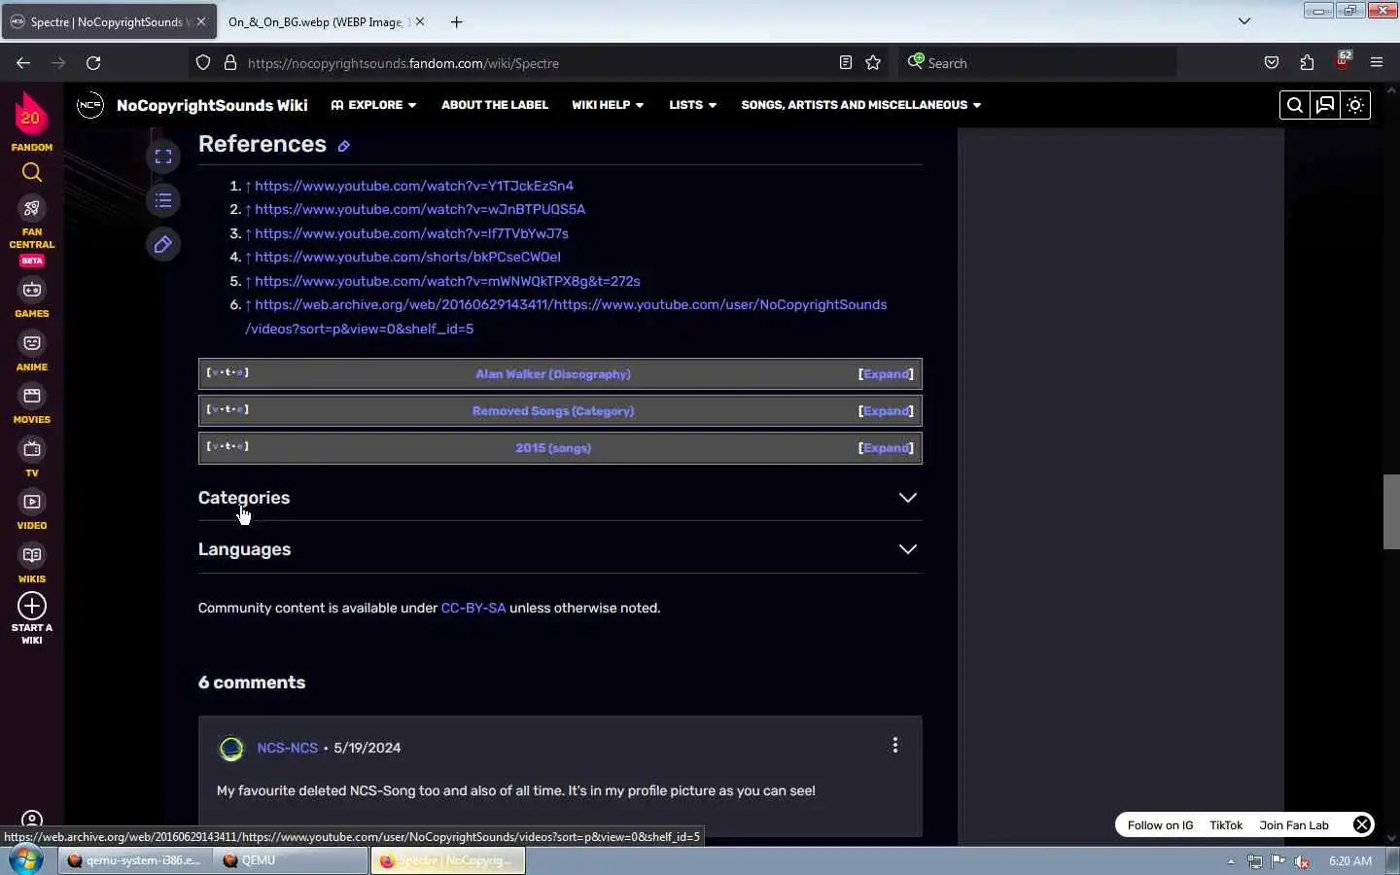Open table of contents list icon
Screen dimensions: 1400x875
pos(163,200)
